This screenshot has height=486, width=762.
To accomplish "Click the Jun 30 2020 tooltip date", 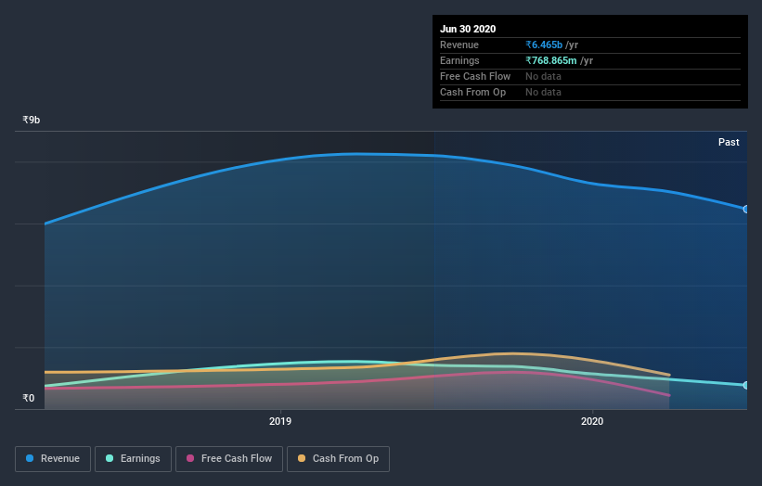I will click(468, 29).
